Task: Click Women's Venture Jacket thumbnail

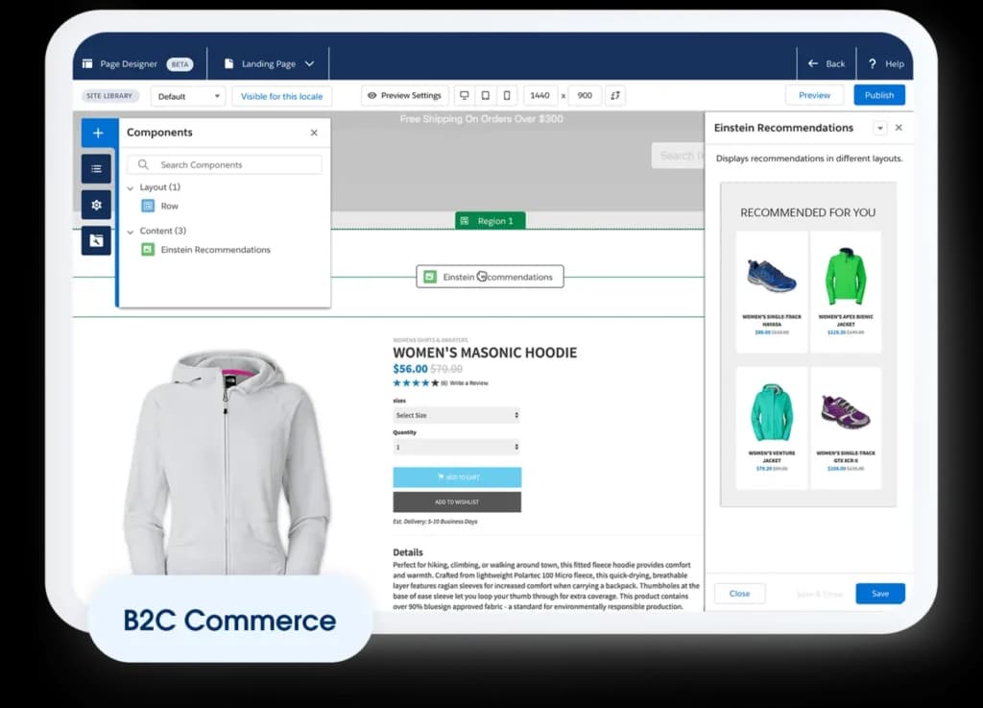Action: [772, 413]
